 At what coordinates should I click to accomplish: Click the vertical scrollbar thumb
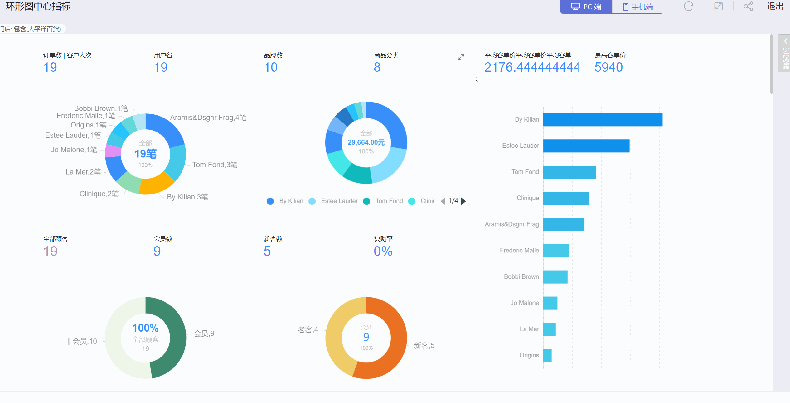point(772,64)
